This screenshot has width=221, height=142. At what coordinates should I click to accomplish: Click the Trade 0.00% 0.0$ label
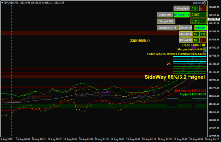point(194,45)
